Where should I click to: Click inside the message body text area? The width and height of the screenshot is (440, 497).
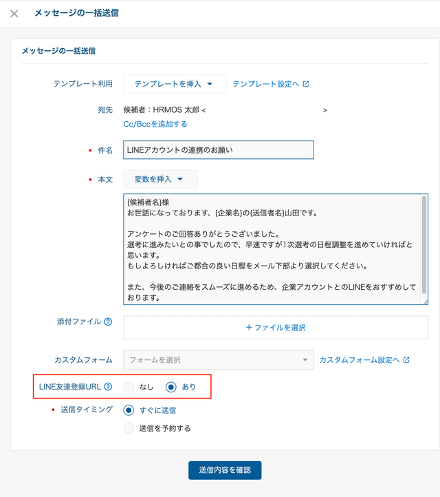(x=272, y=248)
